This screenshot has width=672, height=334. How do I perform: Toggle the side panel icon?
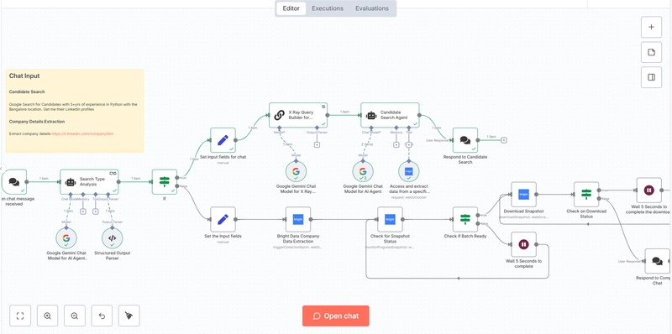click(x=652, y=77)
